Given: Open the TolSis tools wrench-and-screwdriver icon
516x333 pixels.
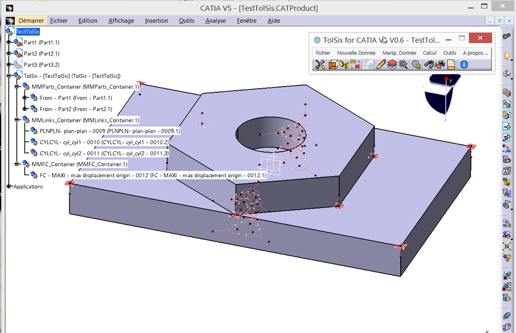Looking at the screenshot, I should 320,65.
